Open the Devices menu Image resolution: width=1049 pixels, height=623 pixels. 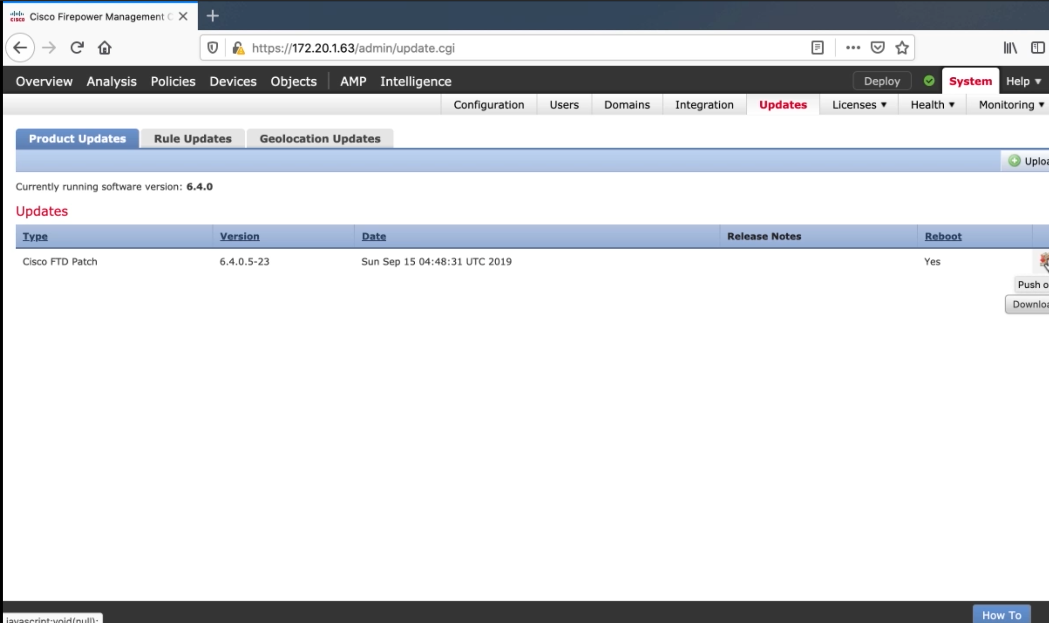coord(233,81)
